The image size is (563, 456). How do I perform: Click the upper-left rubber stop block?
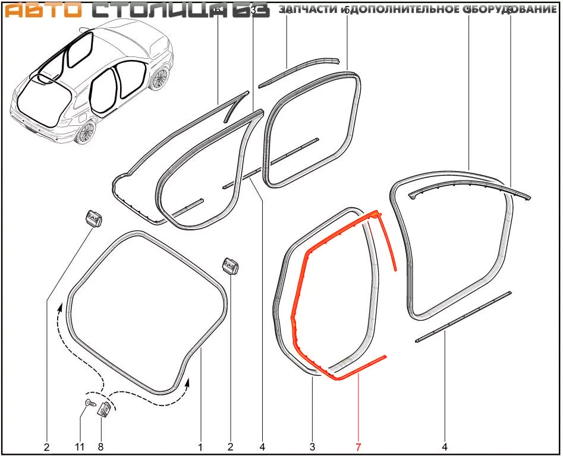click(x=92, y=218)
